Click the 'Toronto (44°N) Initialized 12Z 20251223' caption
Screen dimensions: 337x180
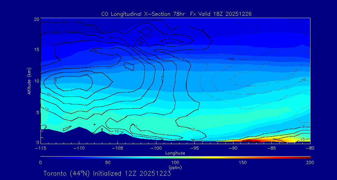tap(107, 173)
